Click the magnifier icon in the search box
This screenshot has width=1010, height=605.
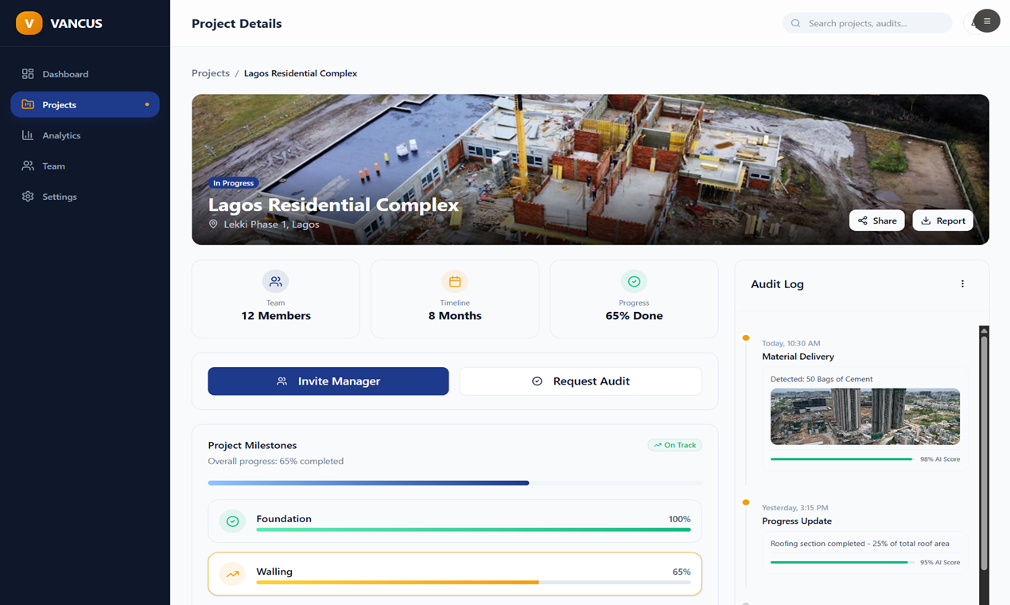(795, 23)
